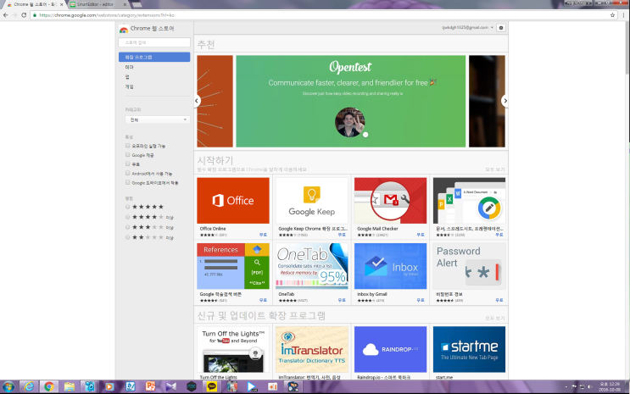This screenshot has width=630, height=394.
Task: Select the four-stars-and-up rating filter
Action: pyautogui.click(x=128, y=217)
